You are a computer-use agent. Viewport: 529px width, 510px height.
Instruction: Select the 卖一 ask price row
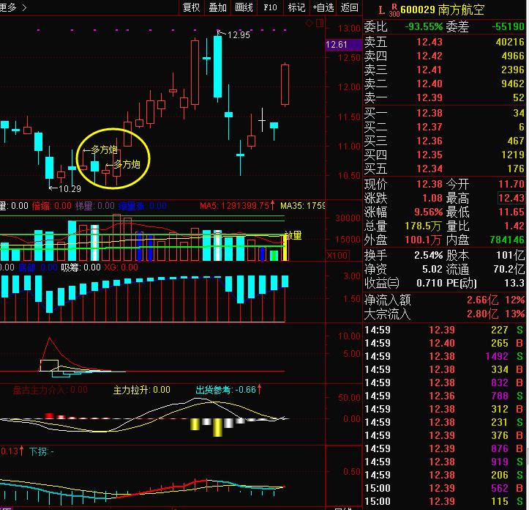[x=445, y=97]
